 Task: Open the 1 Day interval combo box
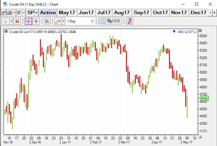80,21
